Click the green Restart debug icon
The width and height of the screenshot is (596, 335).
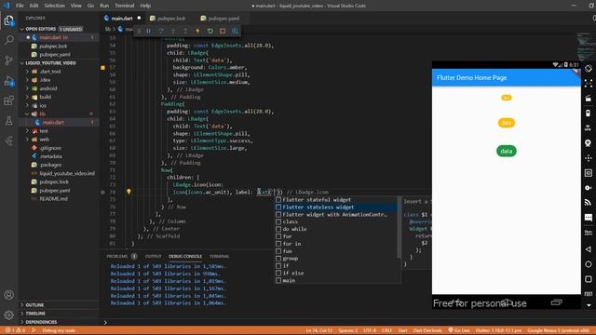pyautogui.click(x=210, y=31)
